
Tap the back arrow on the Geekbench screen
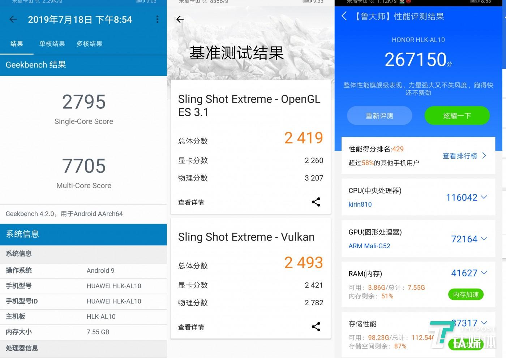point(13,20)
